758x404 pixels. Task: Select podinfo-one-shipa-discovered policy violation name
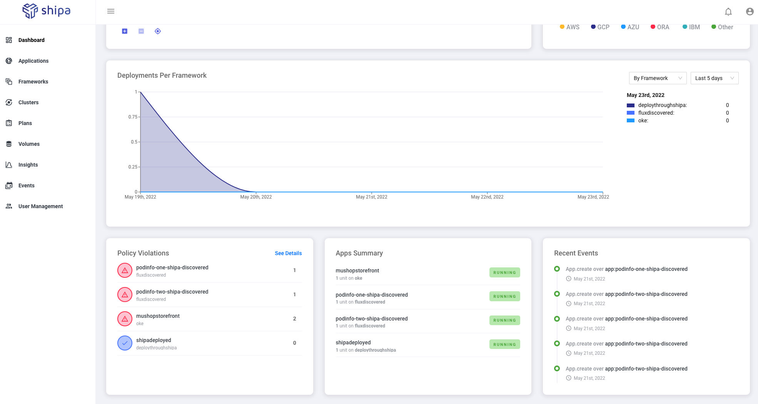(172, 267)
